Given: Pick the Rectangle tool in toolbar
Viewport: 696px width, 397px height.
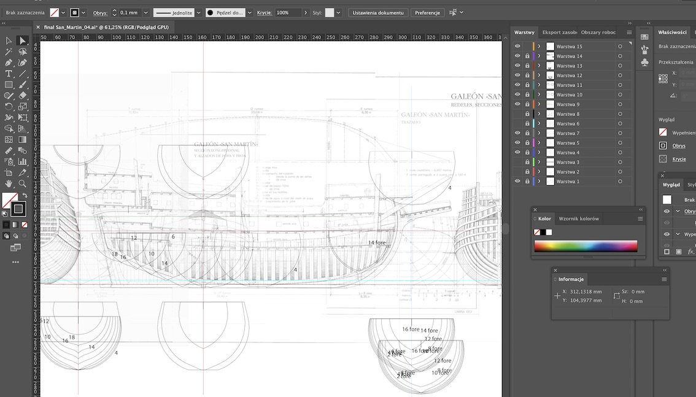Looking at the screenshot, I should tap(9, 85).
